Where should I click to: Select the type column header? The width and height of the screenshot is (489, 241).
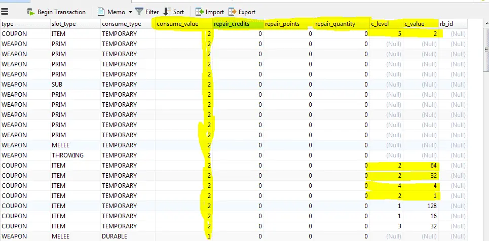(x=25, y=24)
